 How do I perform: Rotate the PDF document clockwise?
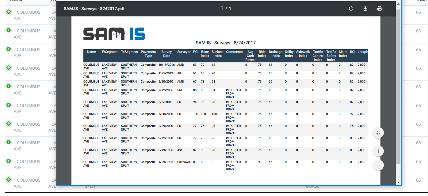point(351,9)
